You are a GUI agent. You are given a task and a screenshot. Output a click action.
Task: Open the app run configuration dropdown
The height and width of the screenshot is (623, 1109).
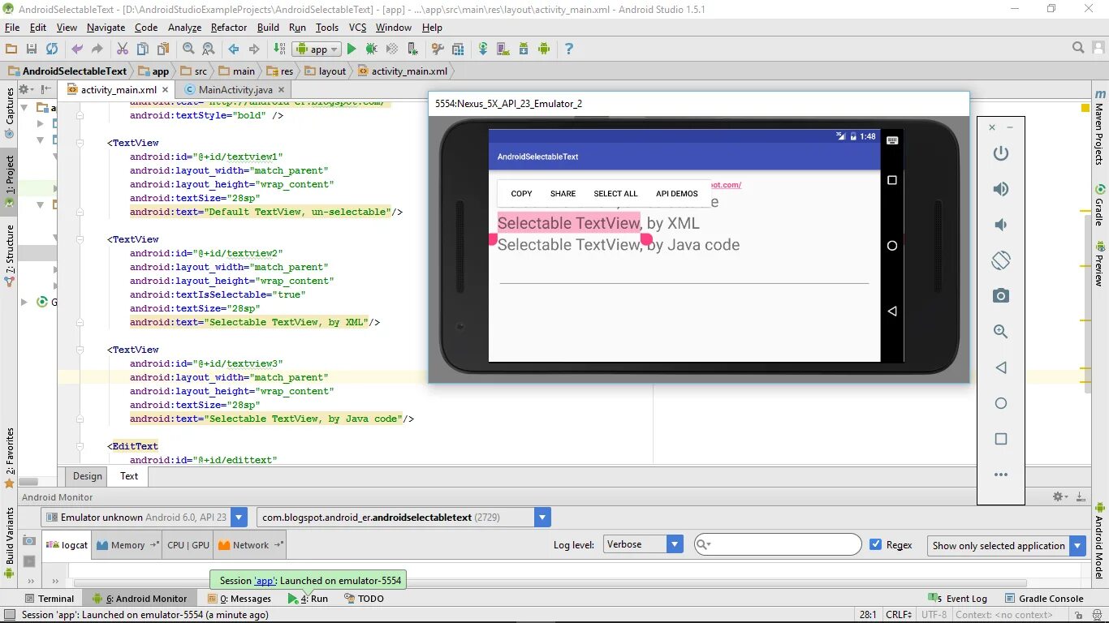pos(317,49)
